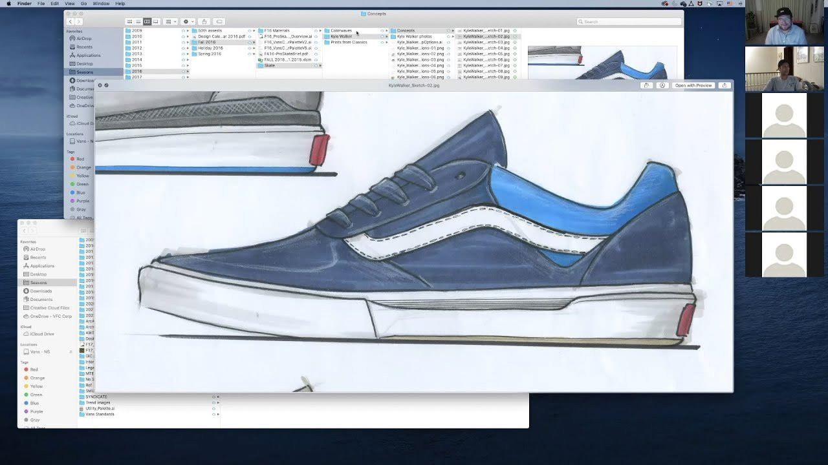828x465 pixels.
Task: Switch Finder to icon view
Action: 129,21
